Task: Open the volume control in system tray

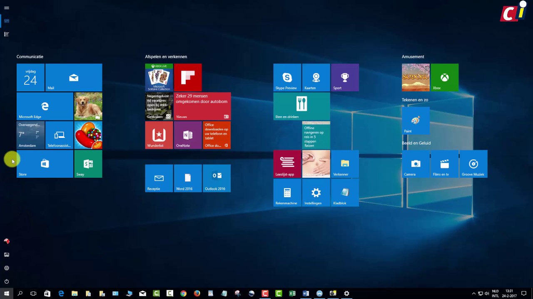Action: (x=487, y=294)
